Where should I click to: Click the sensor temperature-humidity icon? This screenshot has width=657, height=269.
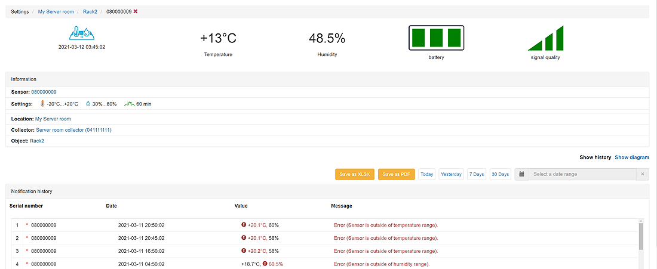click(82, 33)
